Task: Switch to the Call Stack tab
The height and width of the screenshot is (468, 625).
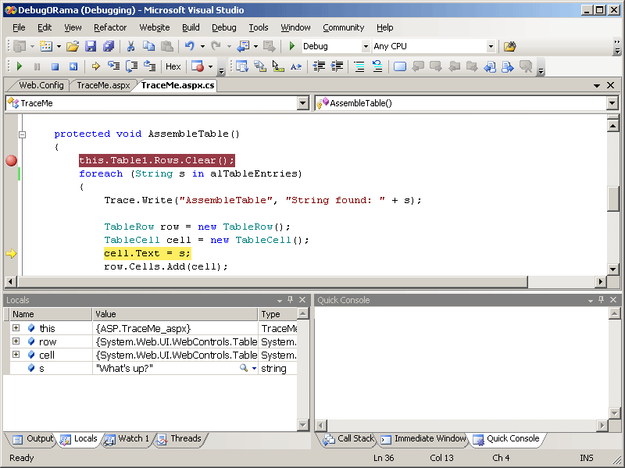Action: tap(348, 439)
